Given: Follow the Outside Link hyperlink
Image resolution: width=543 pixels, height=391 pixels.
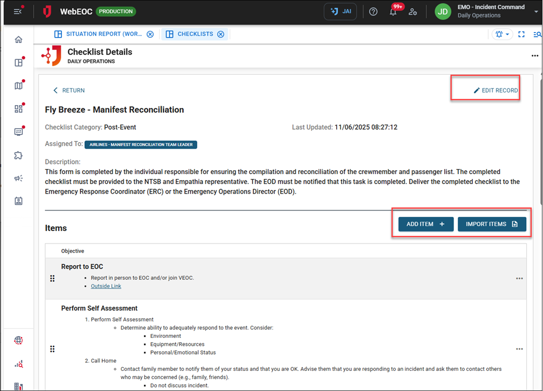Looking at the screenshot, I should click(x=106, y=286).
